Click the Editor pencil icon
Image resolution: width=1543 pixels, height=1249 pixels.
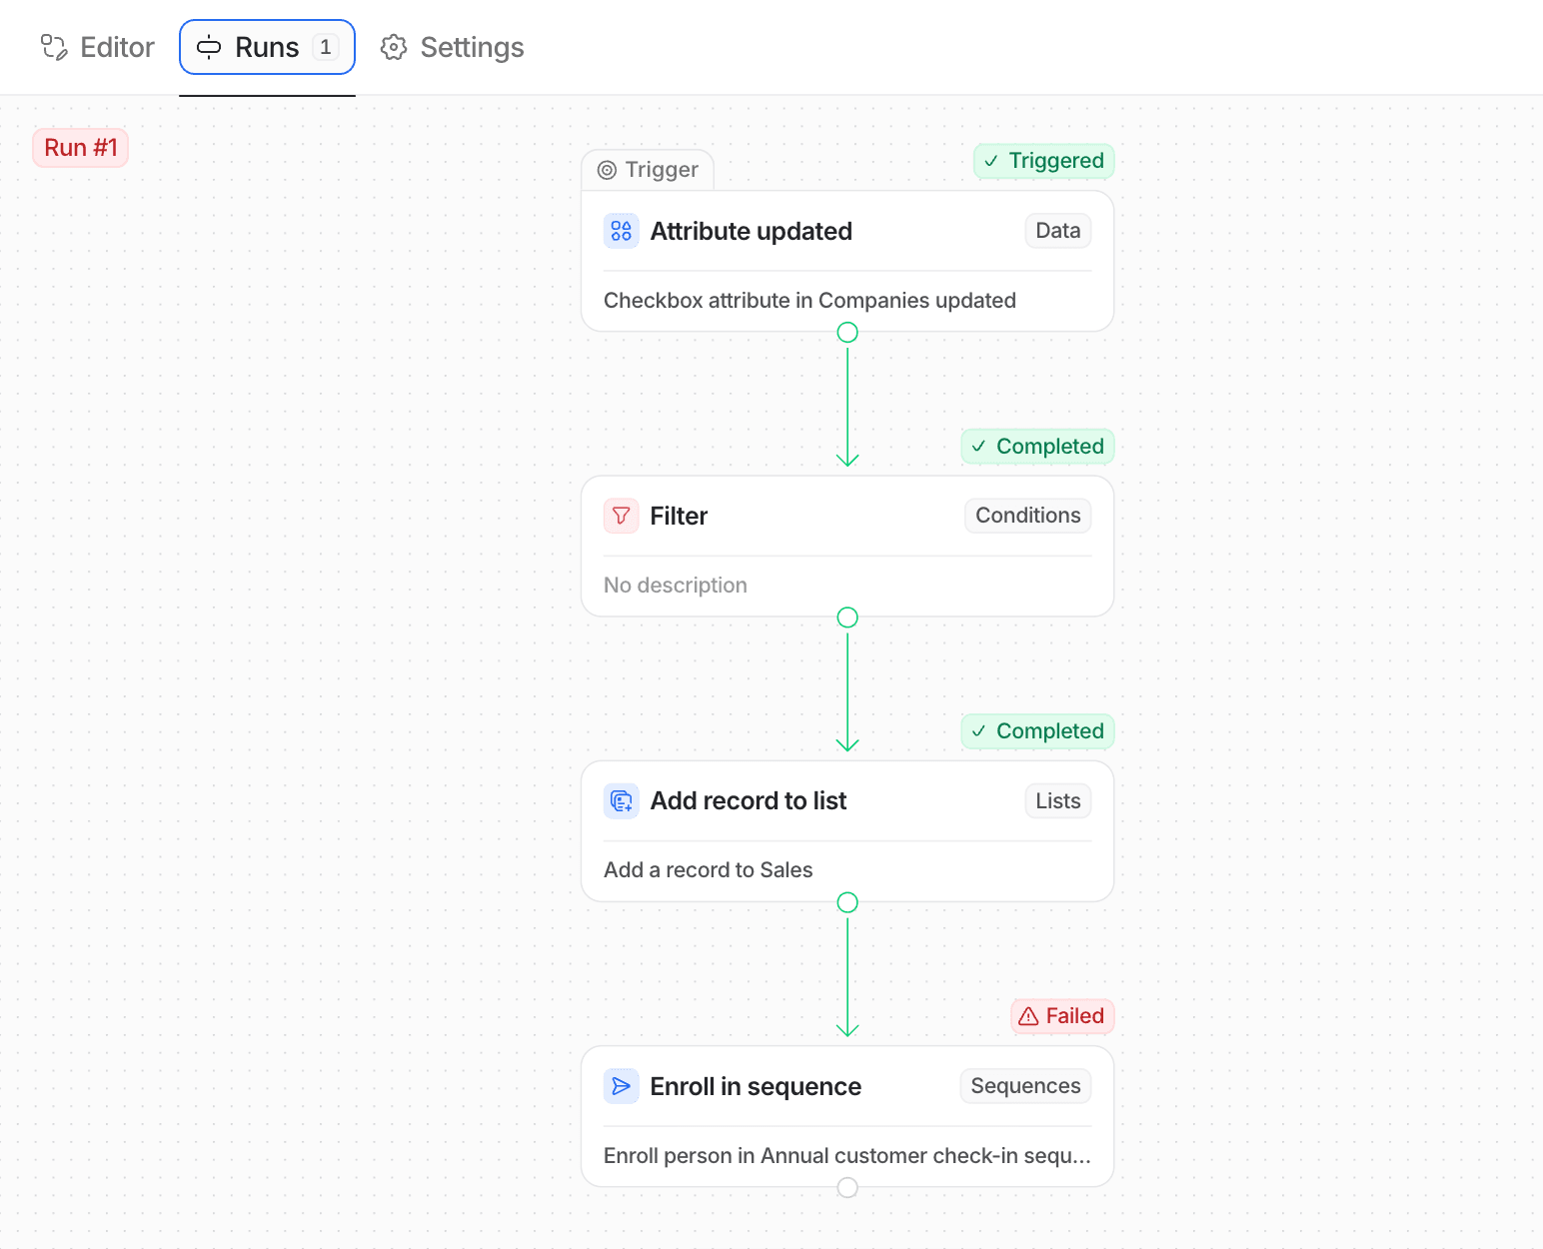[x=53, y=47]
